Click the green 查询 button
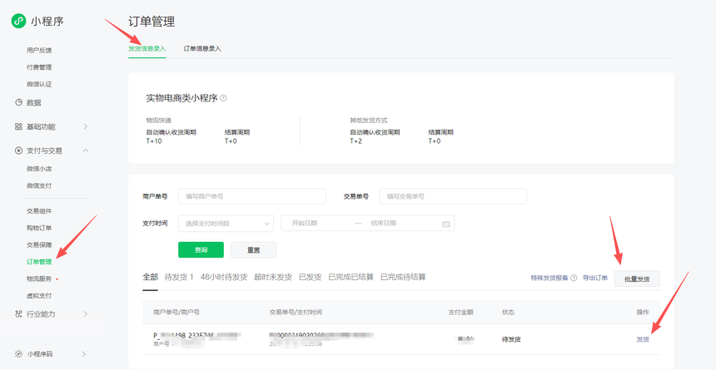This screenshot has width=716, height=370. 201,250
